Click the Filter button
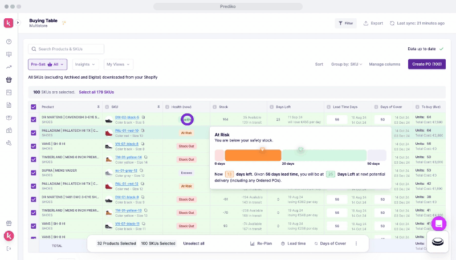Screen dimensions: 456x260 tap(345, 23)
